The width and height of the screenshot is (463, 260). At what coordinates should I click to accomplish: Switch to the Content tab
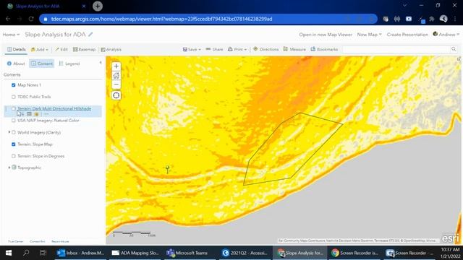pyautogui.click(x=42, y=64)
